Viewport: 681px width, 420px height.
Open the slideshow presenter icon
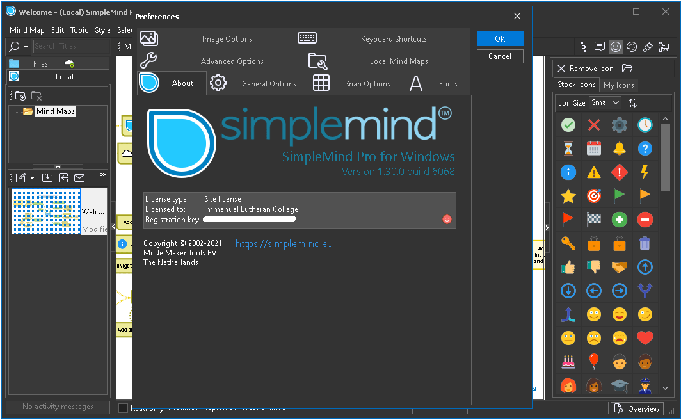click(664, 47)
